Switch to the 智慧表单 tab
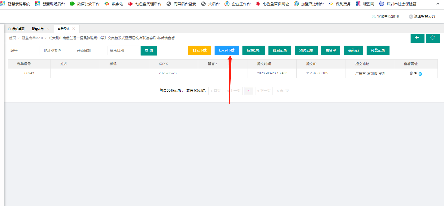Viewport: 444px width, 206px height. click(x=37, y=29)
